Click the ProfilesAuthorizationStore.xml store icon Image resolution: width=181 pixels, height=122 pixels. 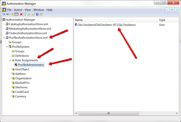(7, 38)
